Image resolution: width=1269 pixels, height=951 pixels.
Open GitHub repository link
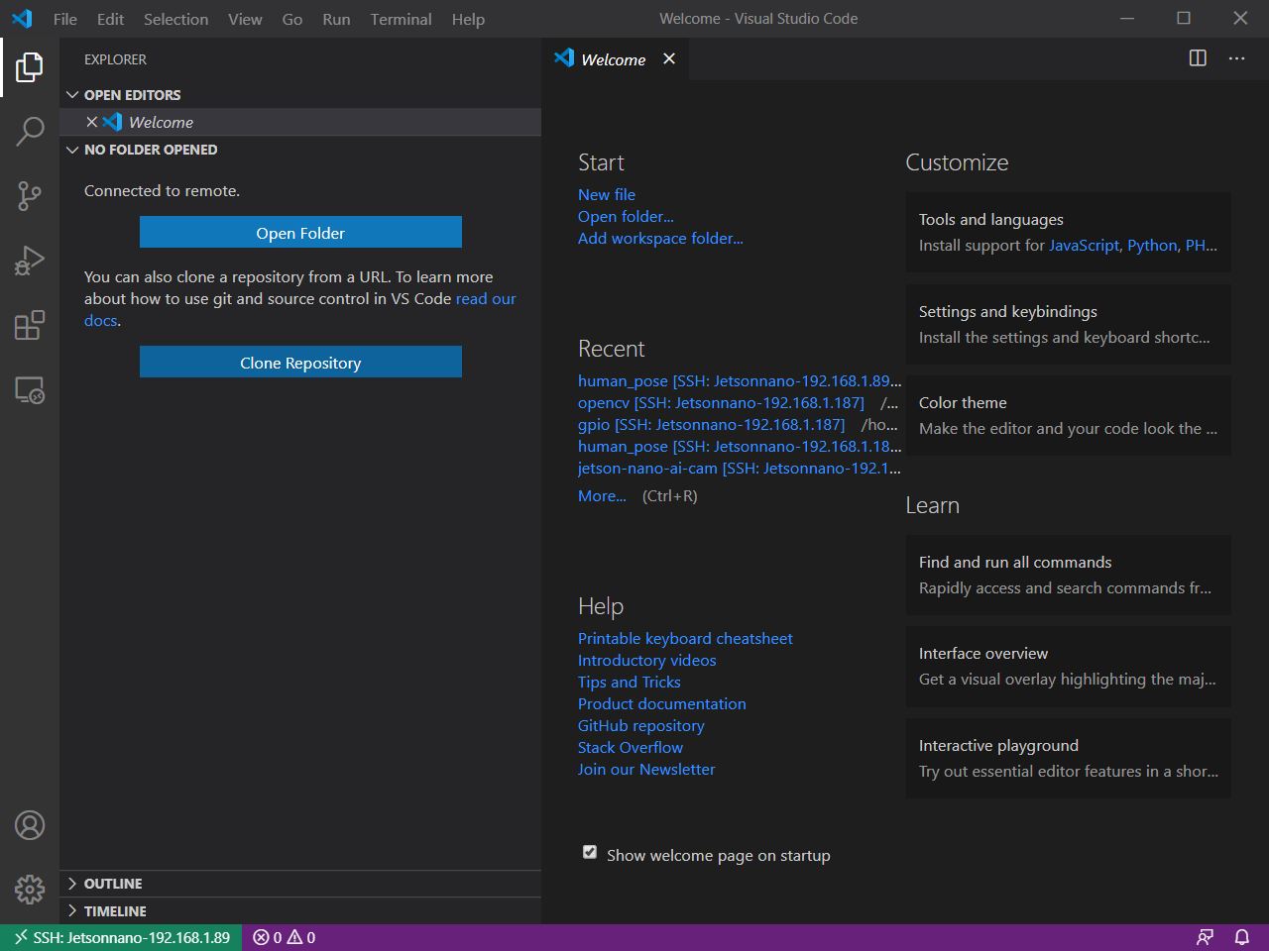point(640,726)
